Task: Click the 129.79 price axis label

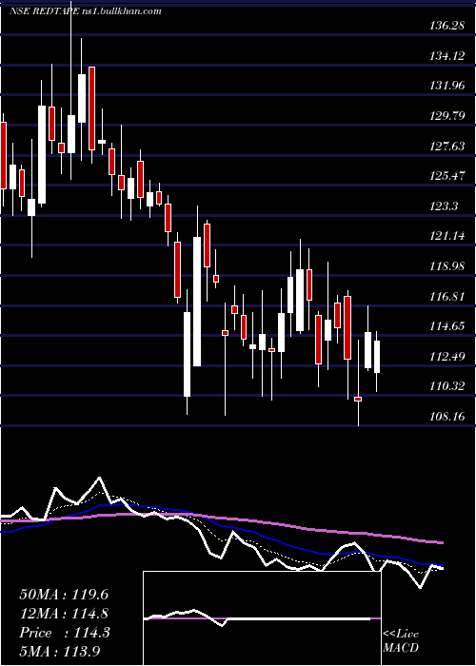Action: pyautogui.click(x=446, y=115)
